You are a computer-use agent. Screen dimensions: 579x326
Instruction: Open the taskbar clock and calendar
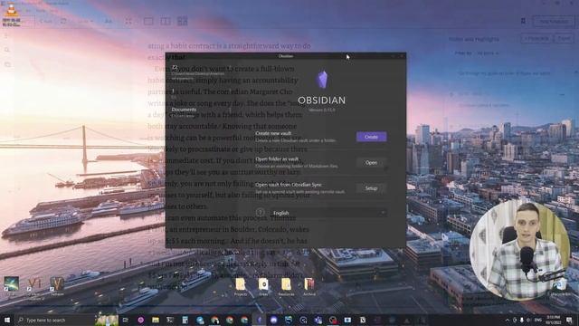[554, 320]
